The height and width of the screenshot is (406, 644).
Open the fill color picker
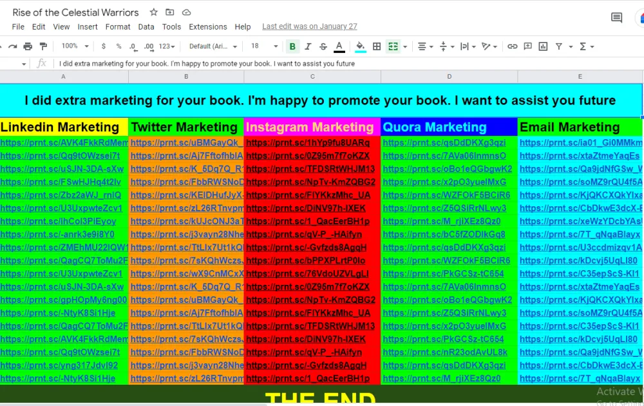coord(361,46)
